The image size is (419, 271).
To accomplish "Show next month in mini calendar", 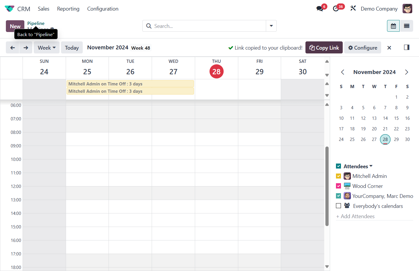I will [x=406, y=72].
